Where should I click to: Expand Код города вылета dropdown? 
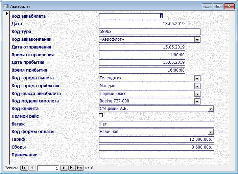tap(197, 78)
